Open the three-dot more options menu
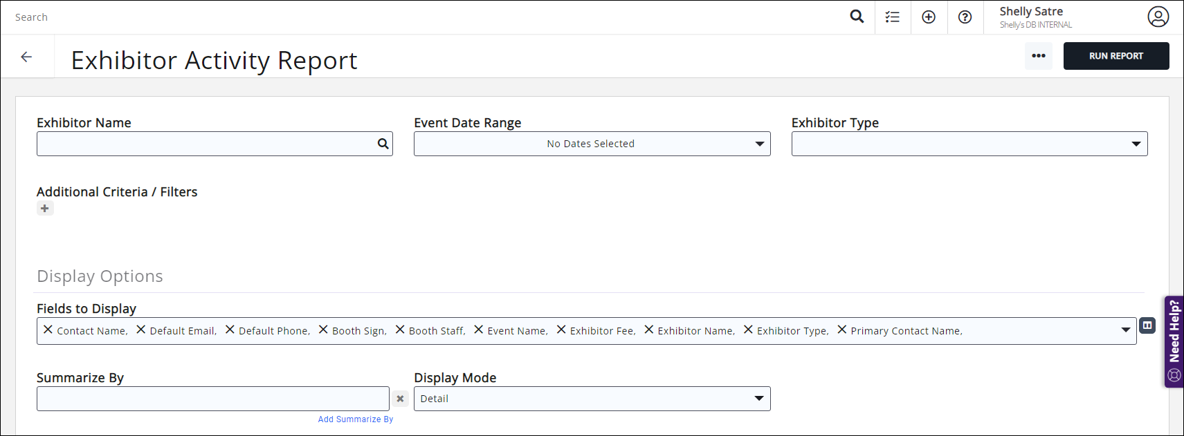The image size is (1184, 436). click(x=1038, y=56)
